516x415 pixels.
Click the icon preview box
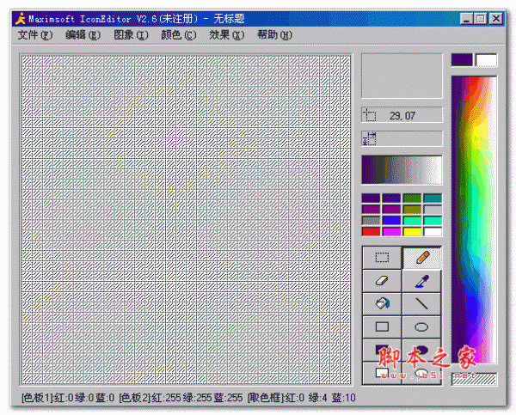tap(402, 76)
